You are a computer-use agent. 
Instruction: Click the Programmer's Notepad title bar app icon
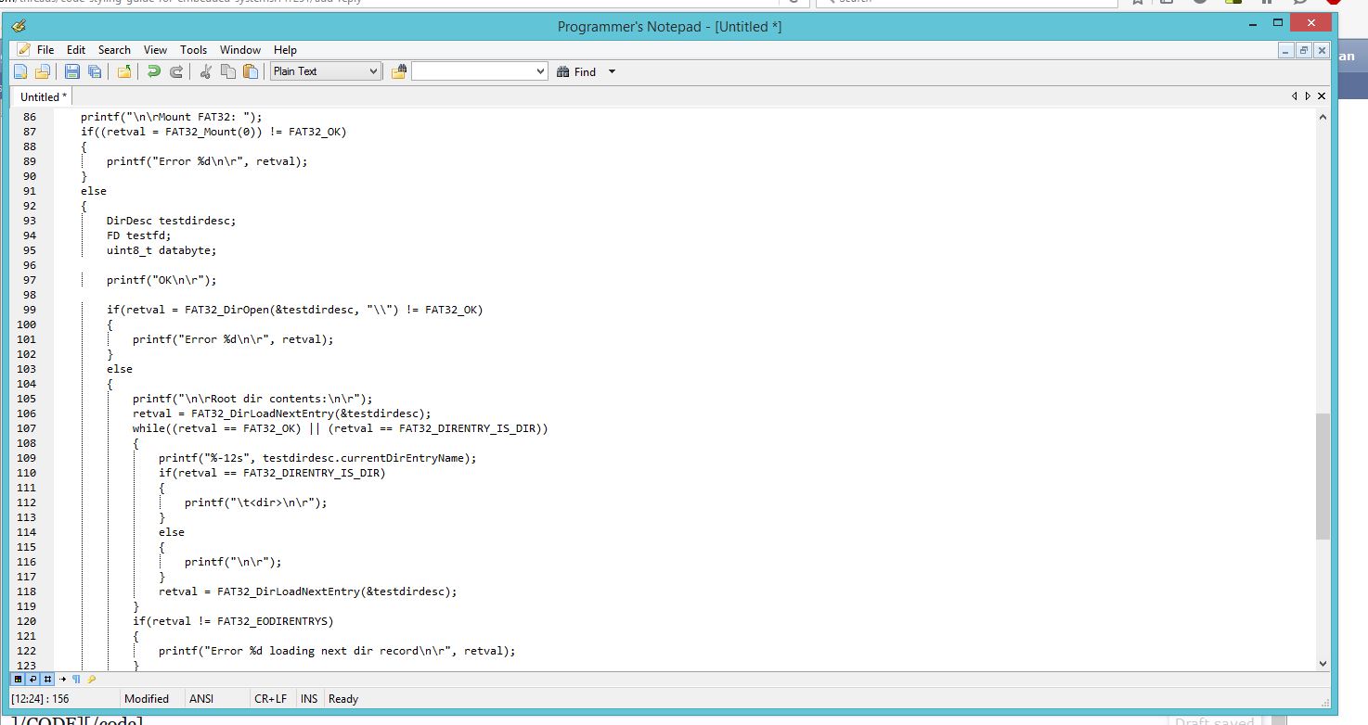coord(19,26)
